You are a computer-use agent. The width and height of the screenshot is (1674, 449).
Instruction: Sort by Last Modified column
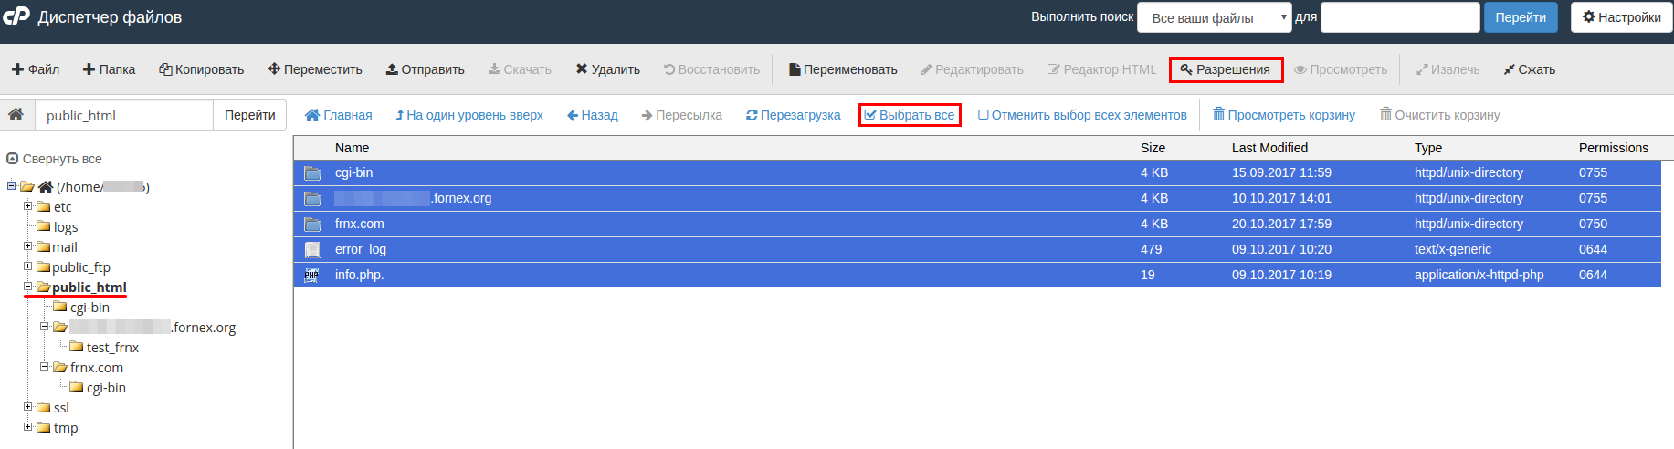coord(1269,148)
